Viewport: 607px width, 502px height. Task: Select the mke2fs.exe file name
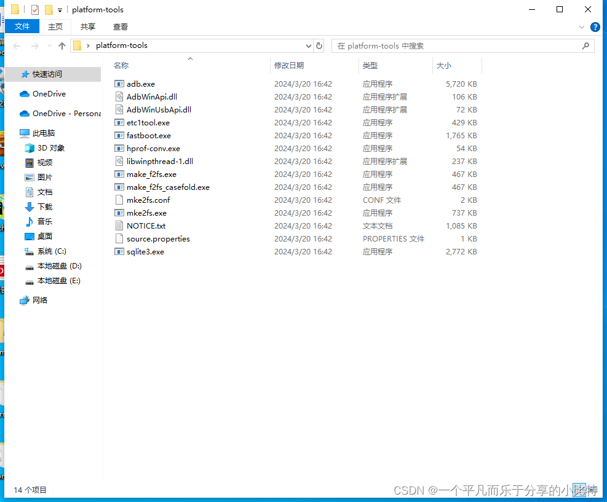146,213
